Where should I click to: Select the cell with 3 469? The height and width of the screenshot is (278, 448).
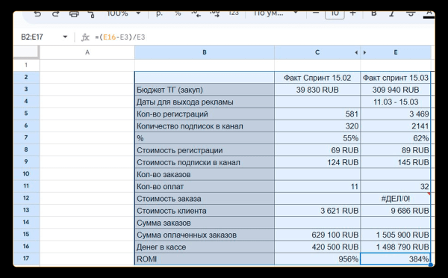396,114
